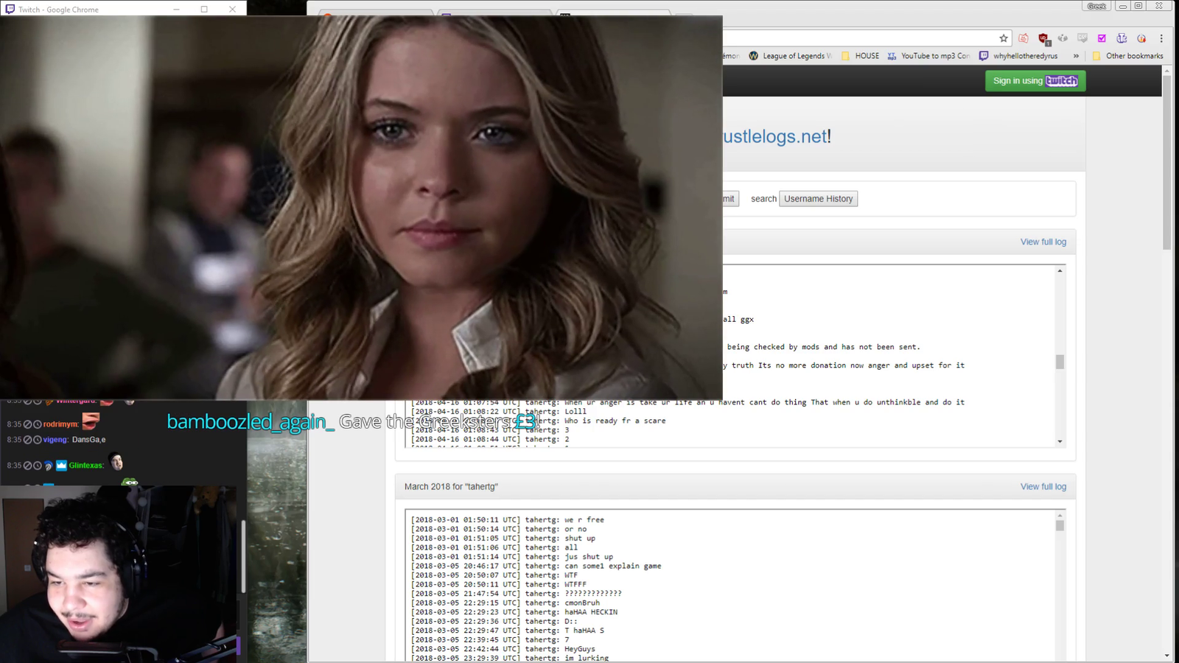This screenshot has height=663, width=1179.
Task: Timeout user rodrimym with the clock icon
Action: click(37, 424)
